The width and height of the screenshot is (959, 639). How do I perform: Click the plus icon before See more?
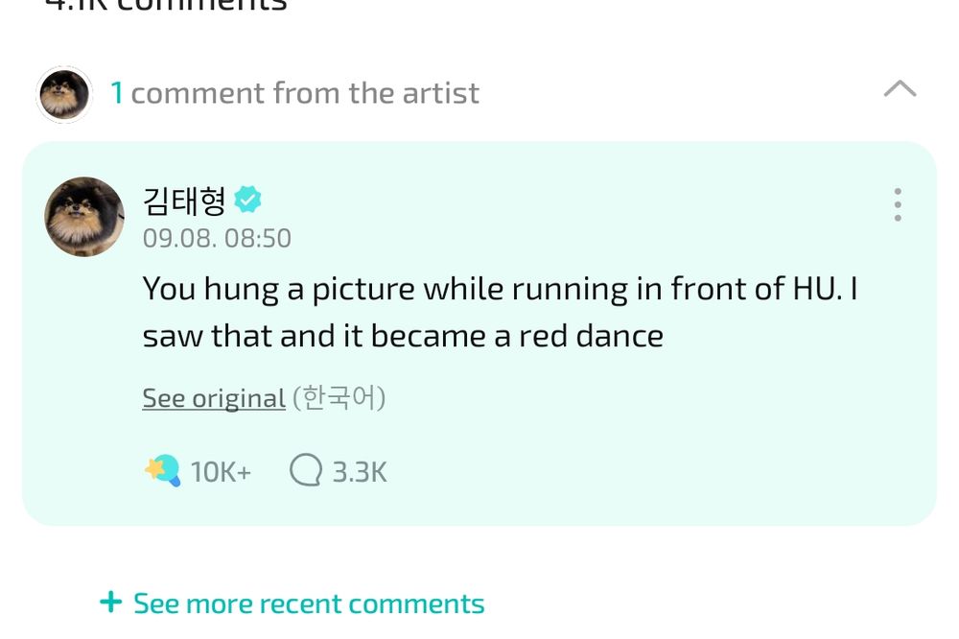(x=111, y=603)
